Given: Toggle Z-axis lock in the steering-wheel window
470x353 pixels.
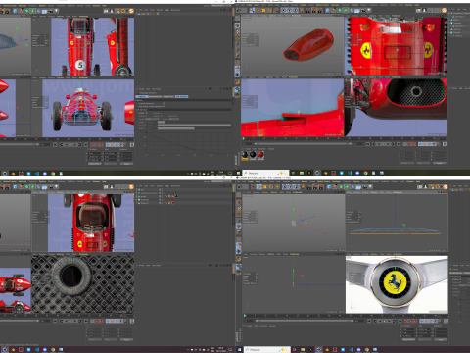Looking at the screenshot, I should 296,187.
